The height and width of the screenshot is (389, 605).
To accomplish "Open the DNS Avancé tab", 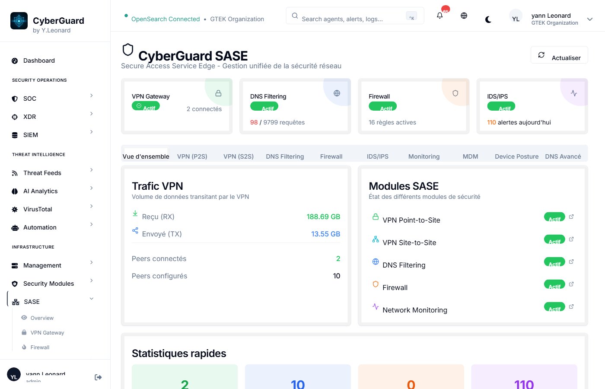I will point(563,156).
